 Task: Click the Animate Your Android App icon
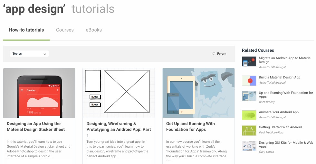(x=249, y=115)
